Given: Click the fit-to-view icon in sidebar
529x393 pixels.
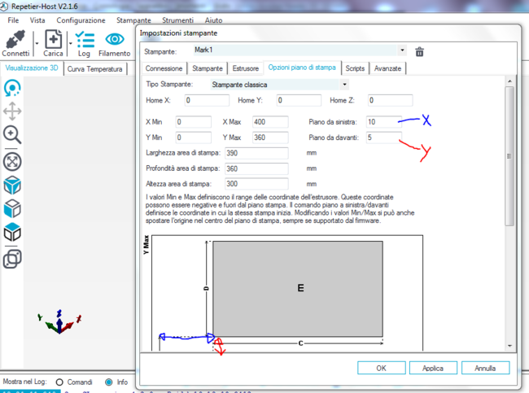Looking at the screenshot, I should click(x=12, y=161).
